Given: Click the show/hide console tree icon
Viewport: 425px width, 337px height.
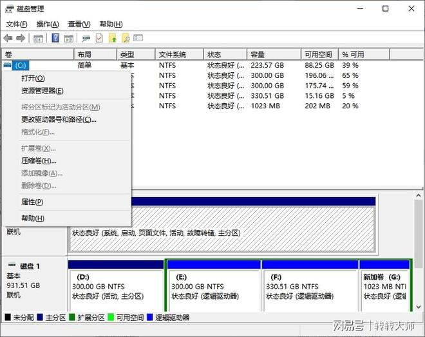Looking at the screenshot, I should click(38, 39).
